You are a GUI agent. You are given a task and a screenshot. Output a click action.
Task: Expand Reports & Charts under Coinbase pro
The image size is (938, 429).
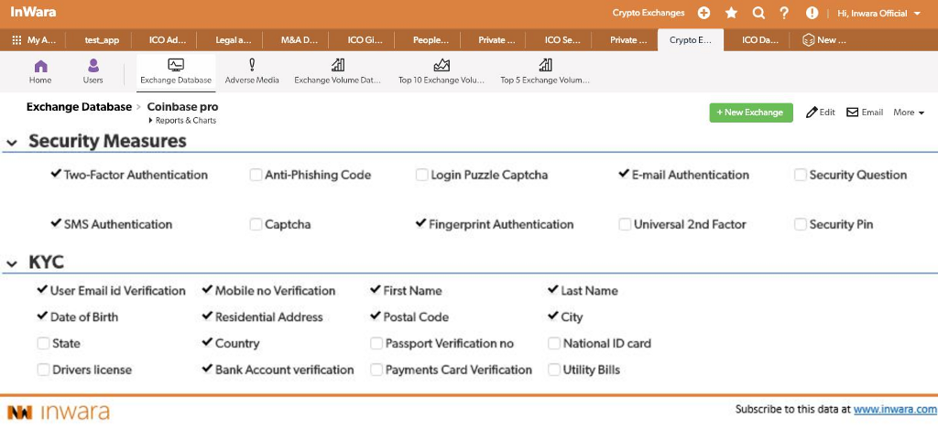[x=184, y=121]
